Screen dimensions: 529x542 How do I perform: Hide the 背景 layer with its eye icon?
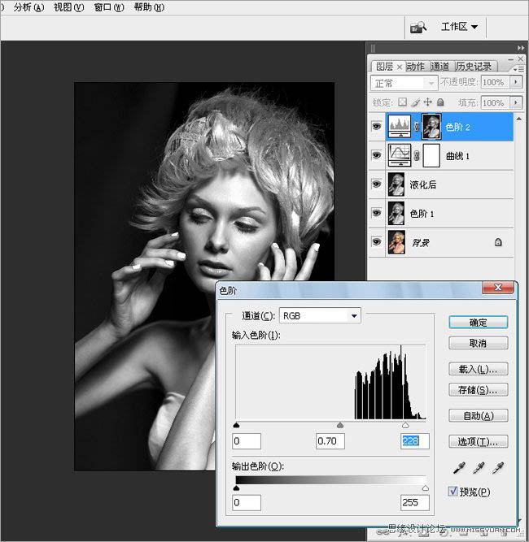click(376, 241)
